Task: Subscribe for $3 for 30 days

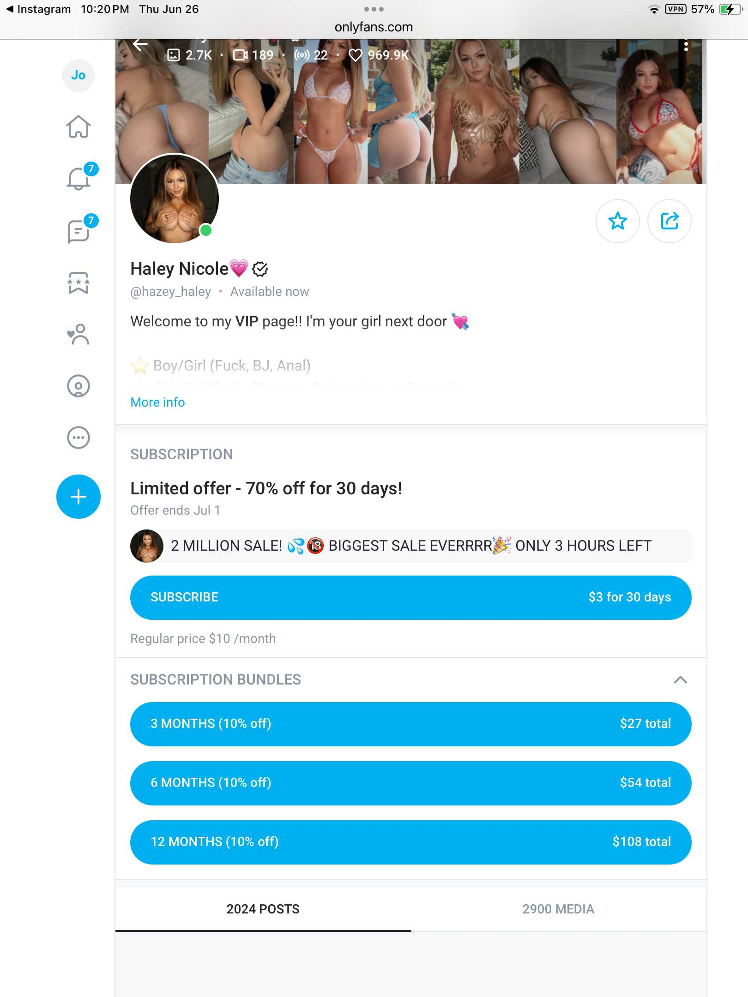Action: click(x=411, y=597)
